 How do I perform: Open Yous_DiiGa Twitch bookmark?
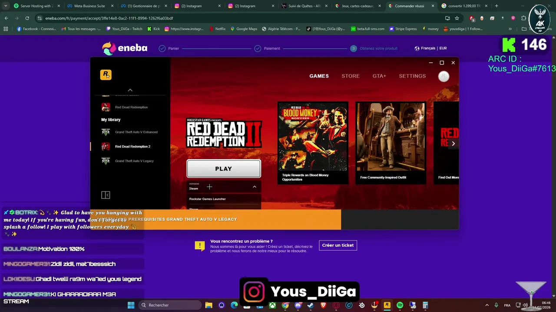[124, 29]
